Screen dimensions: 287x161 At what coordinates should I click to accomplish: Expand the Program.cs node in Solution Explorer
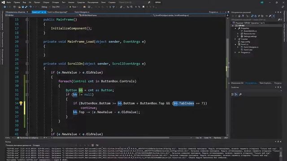[235, 52]
